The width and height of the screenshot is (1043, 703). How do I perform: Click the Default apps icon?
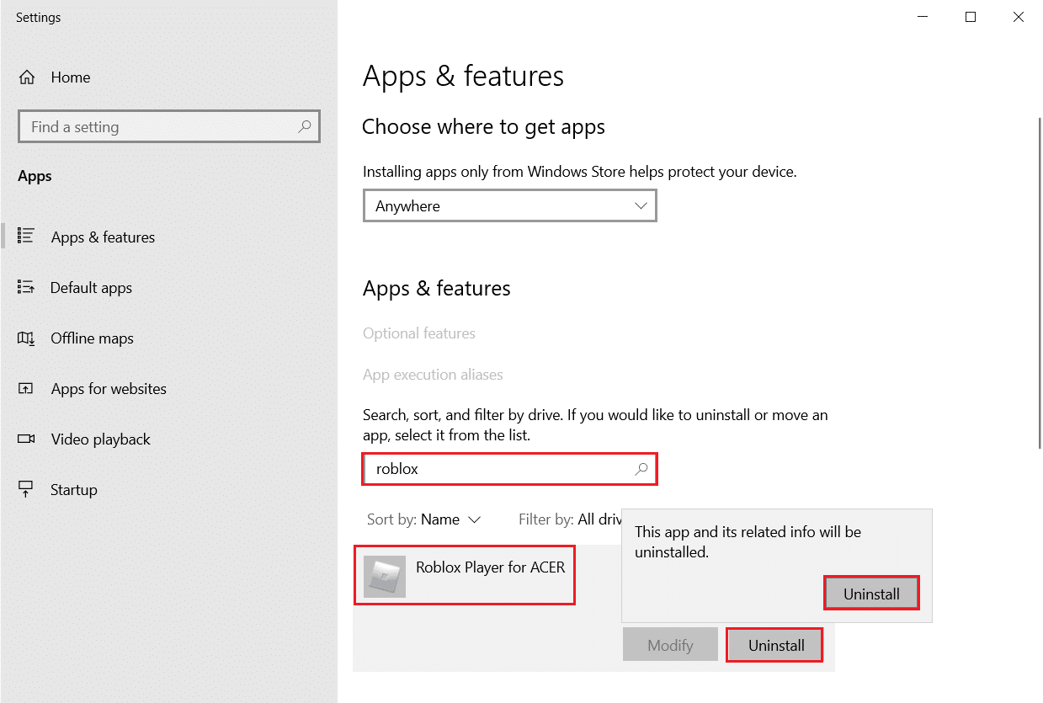(26, 287)
